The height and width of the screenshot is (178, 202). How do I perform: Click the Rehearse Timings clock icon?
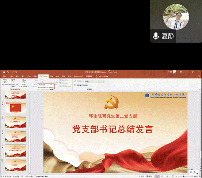(49, 82)
